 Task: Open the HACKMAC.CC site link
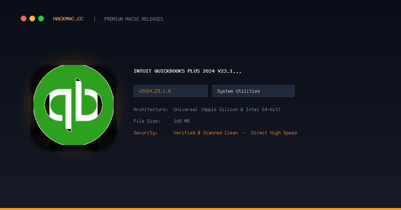(x=68, y=19)
